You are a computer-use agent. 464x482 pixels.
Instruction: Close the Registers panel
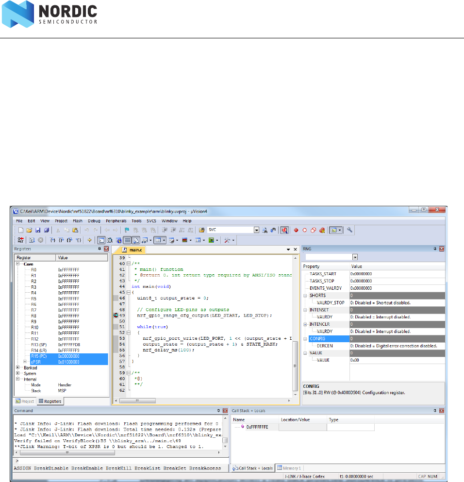(106, 249)
